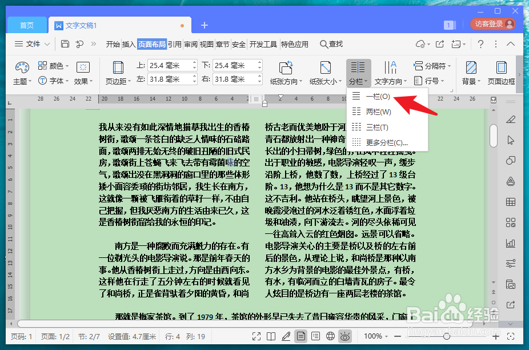The image size is (529, 350).
Task: Open the chart insert icon in right sidebar
Action: (x=510, y=242)
